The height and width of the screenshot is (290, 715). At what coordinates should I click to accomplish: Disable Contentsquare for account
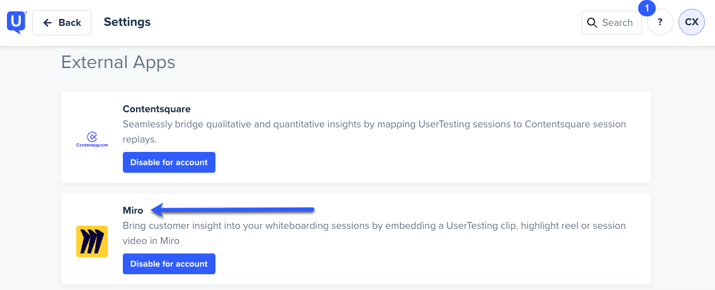pos(169,162)
